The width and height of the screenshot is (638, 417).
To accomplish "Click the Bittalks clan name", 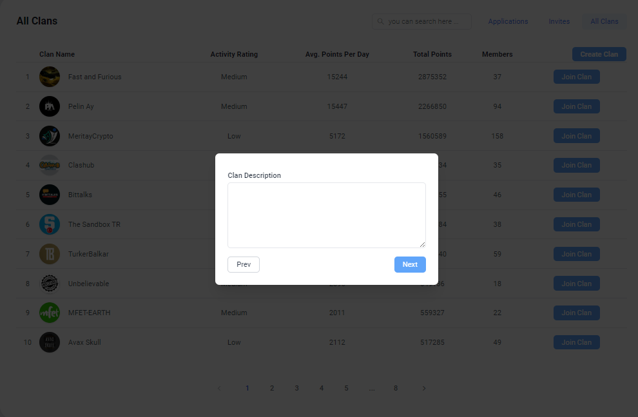I will coord(80,195).
